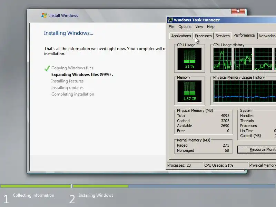Click the green checkmark beside Copying Windows files

coord(47,68)
